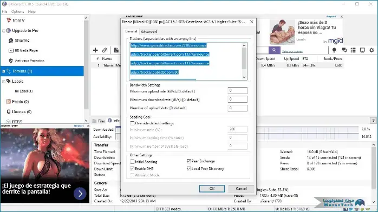
Task: Open Anti-virus Protection in sidebar
Action: tap(29, 61)
